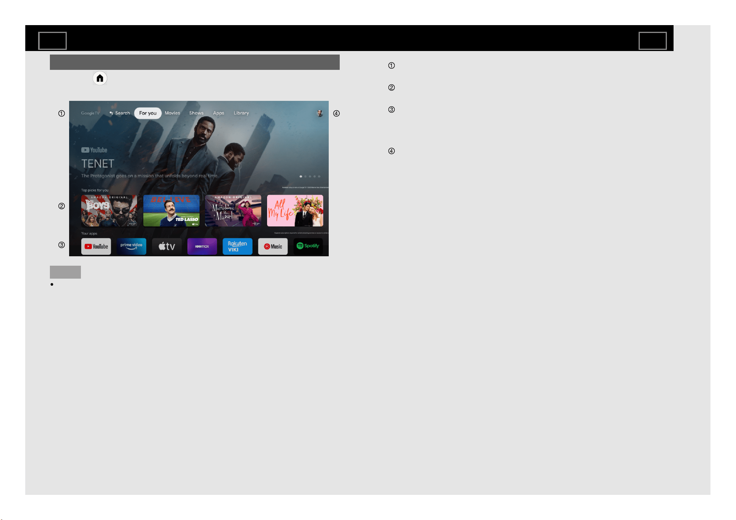The height and width of the screenshot is (520, 736).
Task: Launch the Prime Video app
Action: coord(132,246)
